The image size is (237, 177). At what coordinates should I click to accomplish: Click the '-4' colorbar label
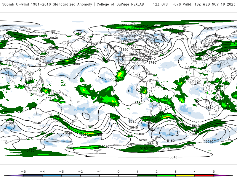click(x=42, y=172)
